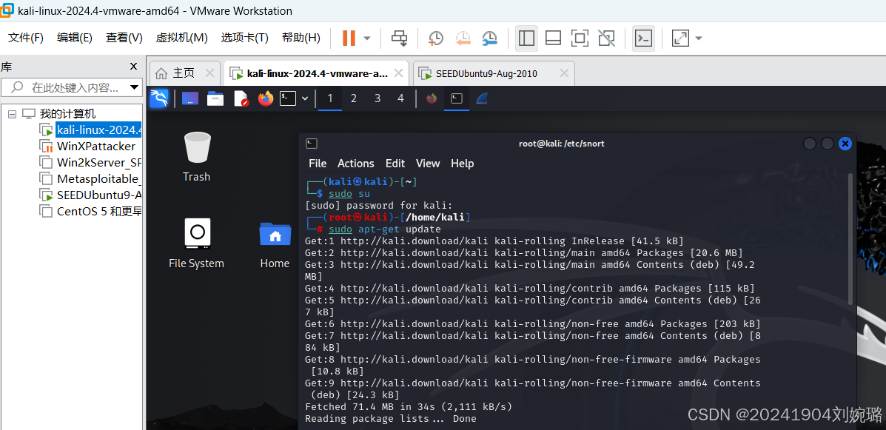886x430 pixels.
Task: Toggle Unity mode icon
Action: 606,38
